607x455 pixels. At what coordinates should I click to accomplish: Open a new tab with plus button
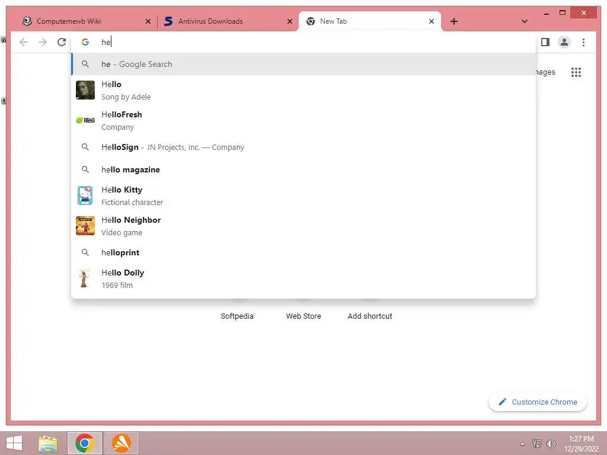point(454,21)
